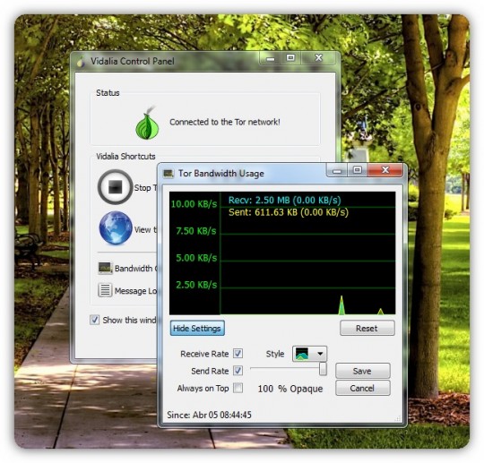Toggle Show this window on startup checkbox

coord(94,320)
